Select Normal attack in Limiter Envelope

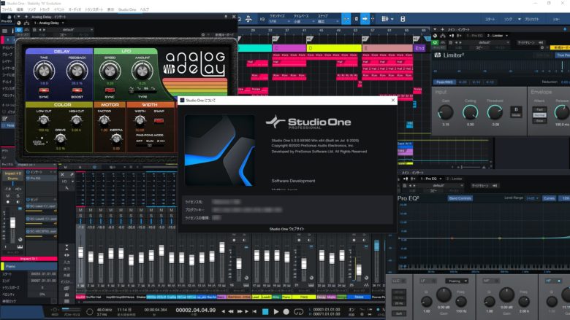click(x=539, y=115)
